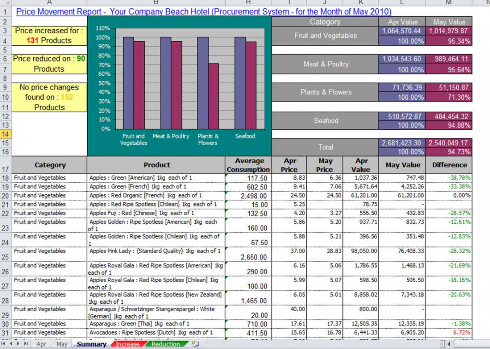This screenshot has height=349, width=490.
Task: Select the Total category cell
Action: click(325, 147)
